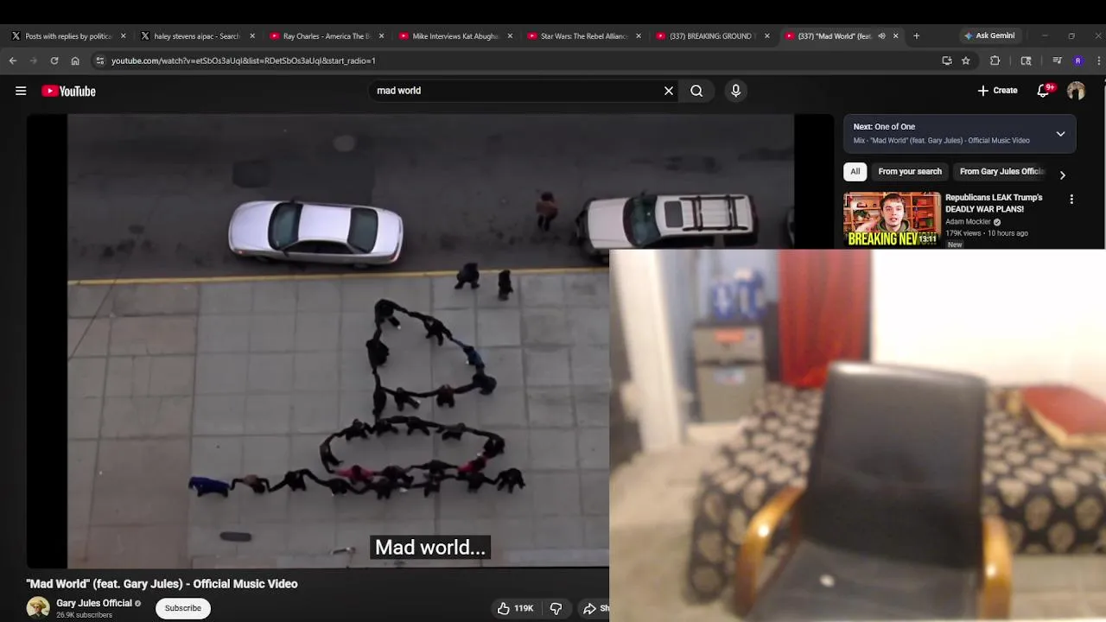Image resolution: width=1106 pixels, height=622 pixels.
Task: Close the haley stevens aipac tab
Action: pos(252,36)
